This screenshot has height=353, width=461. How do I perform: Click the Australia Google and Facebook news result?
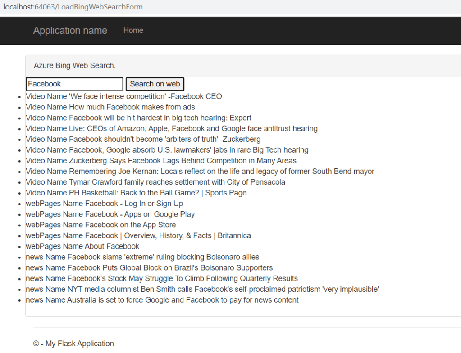[x=162, y=300]
